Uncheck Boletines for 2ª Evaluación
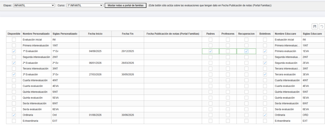This screenshot has height=128, width=325. click(x=265, y=63)
